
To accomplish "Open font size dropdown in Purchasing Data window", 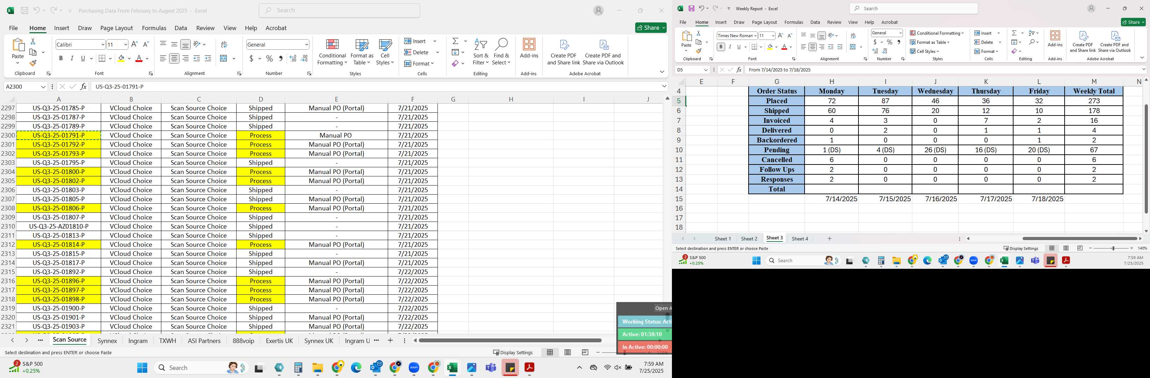I will pyautogui.click(x=125, y=44).
